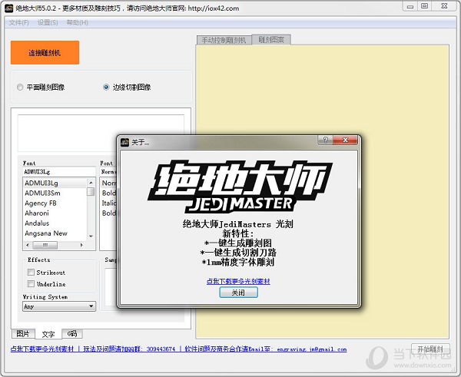Minimize the main 绝地大师 window
Image resolution: width=461 pixels, height=377 pixels.
(x=410, y=6)
